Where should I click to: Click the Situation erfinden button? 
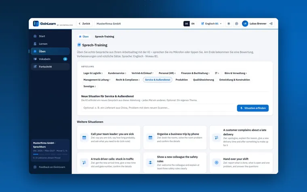[252, 108]
